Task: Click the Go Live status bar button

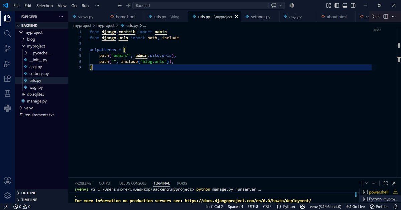Action: coord(356,207)
